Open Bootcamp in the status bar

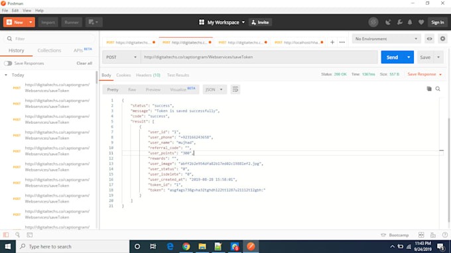point(395,235)
